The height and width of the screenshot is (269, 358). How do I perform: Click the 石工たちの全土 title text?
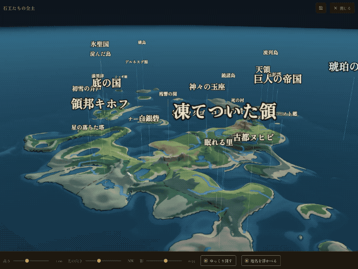point(19,9)
